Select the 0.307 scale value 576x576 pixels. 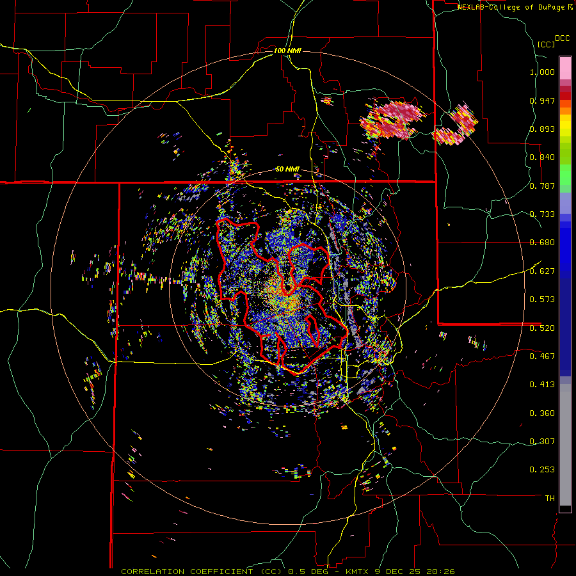point(542,442)
